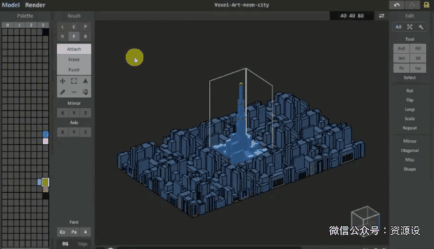Click the fit-to-view expand arrows icon
This screenshot has width=434, height=249.
(410, 27)
